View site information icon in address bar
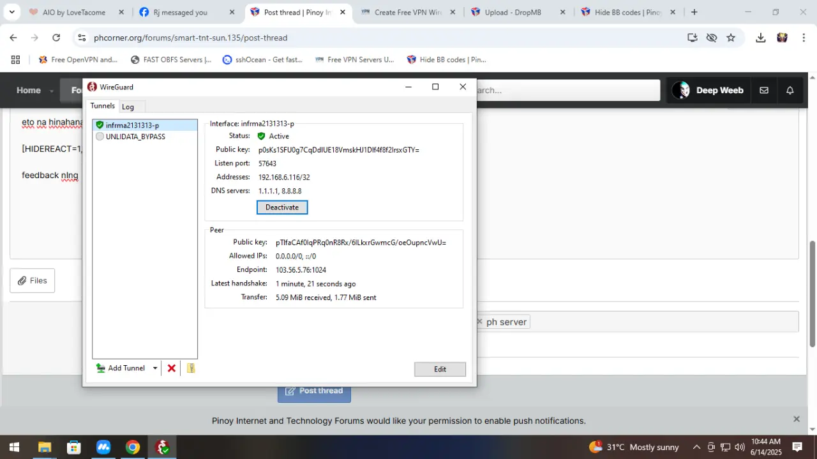817x459 pixels. (x=82, y=38)
